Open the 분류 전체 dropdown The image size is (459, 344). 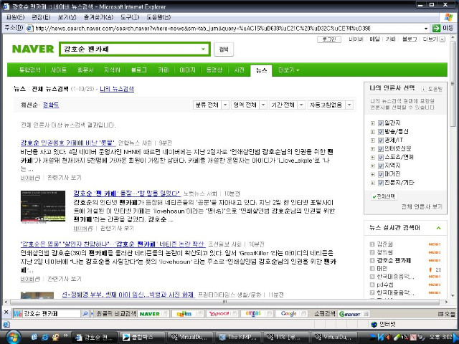(x=211, y=105)
